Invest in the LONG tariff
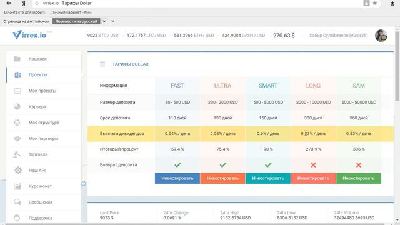This screenshot has height=225, width=400. click(313, 178)
